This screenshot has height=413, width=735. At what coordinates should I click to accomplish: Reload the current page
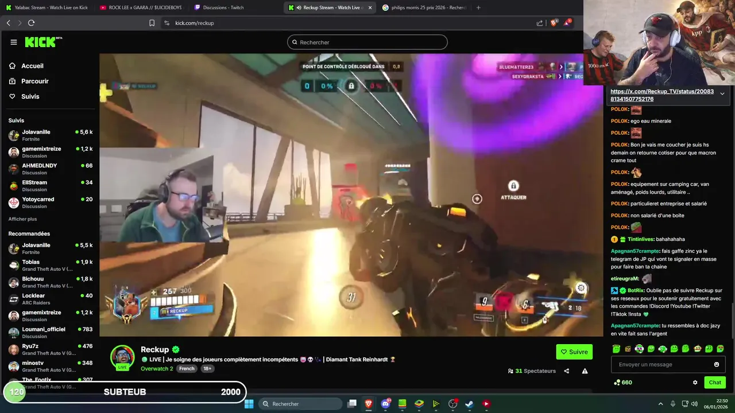click(31, 23)
